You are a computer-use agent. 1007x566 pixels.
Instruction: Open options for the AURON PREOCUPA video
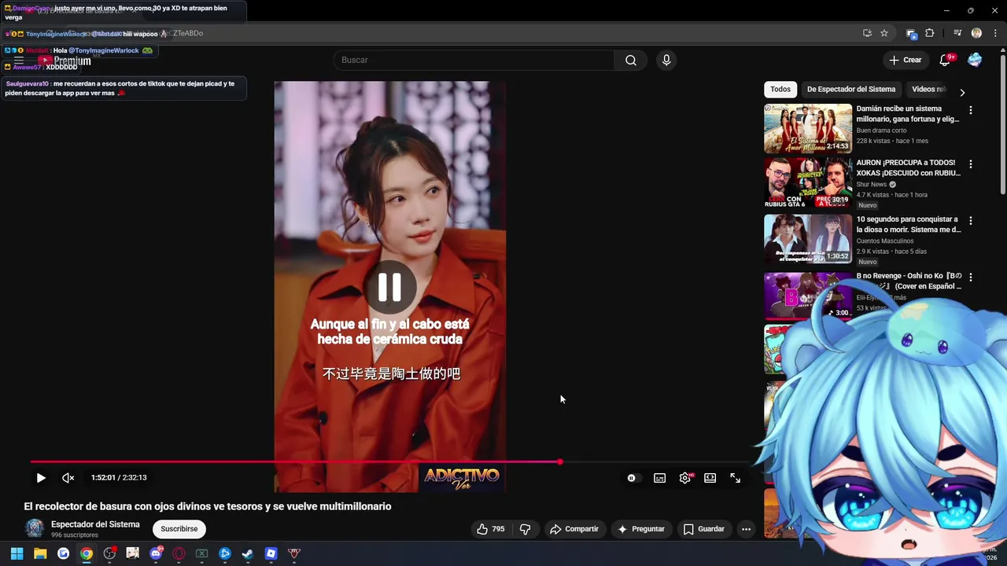[971, 164]
